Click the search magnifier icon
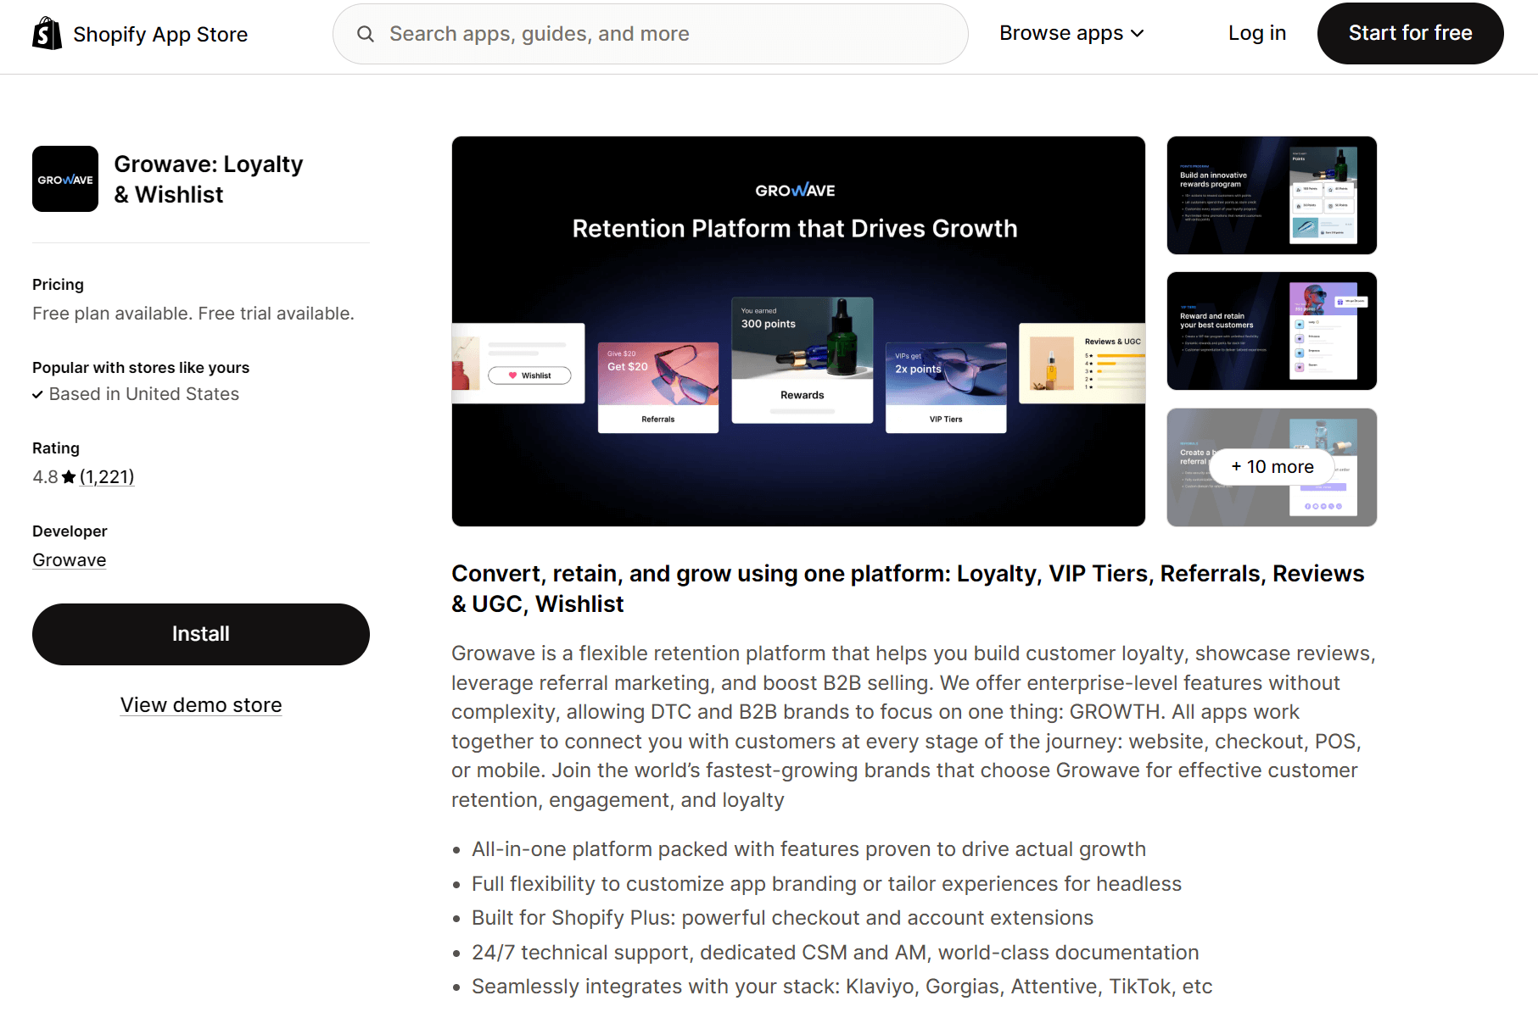 (365, 34)
